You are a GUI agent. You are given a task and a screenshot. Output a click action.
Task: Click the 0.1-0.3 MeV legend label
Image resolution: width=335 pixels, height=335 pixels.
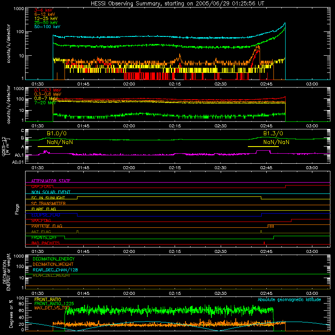pyautogui.click(x=48, y=90)
